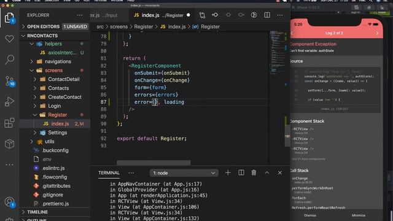393x221 pixels.
Task: Open the .gitignore file
Action: click(55, 195)
